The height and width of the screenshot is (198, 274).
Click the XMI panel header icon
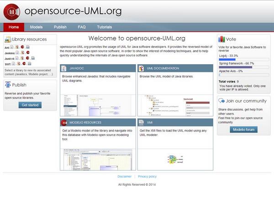141,122
